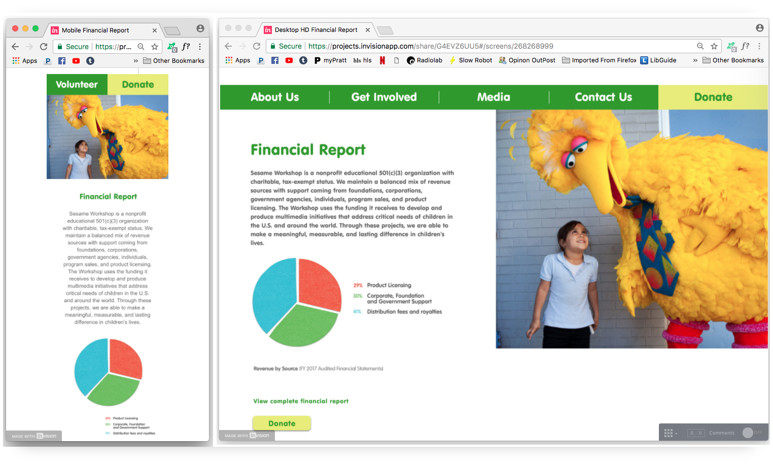Open the Other Bookmarks folder in the desktop window
Image resolution: width=773 pixels, height=465 pixels.
(x=733, y=60)
